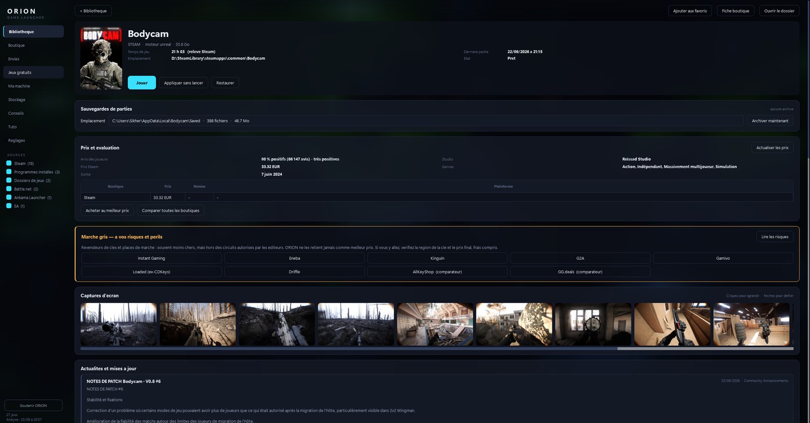
Task: Click the screenshots horizontal scrollbar
Action: point(437,349)
